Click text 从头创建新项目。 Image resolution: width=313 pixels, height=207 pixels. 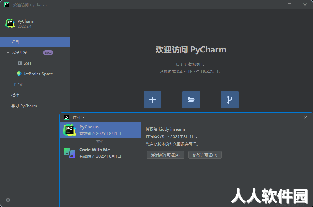[x=190, y=65]
